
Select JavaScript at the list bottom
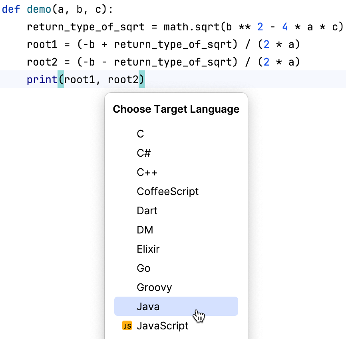coord(163,325)
